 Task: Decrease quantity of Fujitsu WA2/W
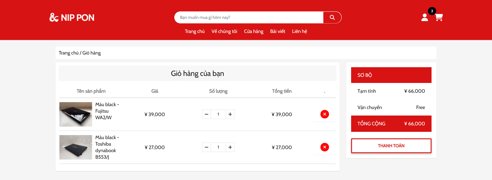coord(206,114)
